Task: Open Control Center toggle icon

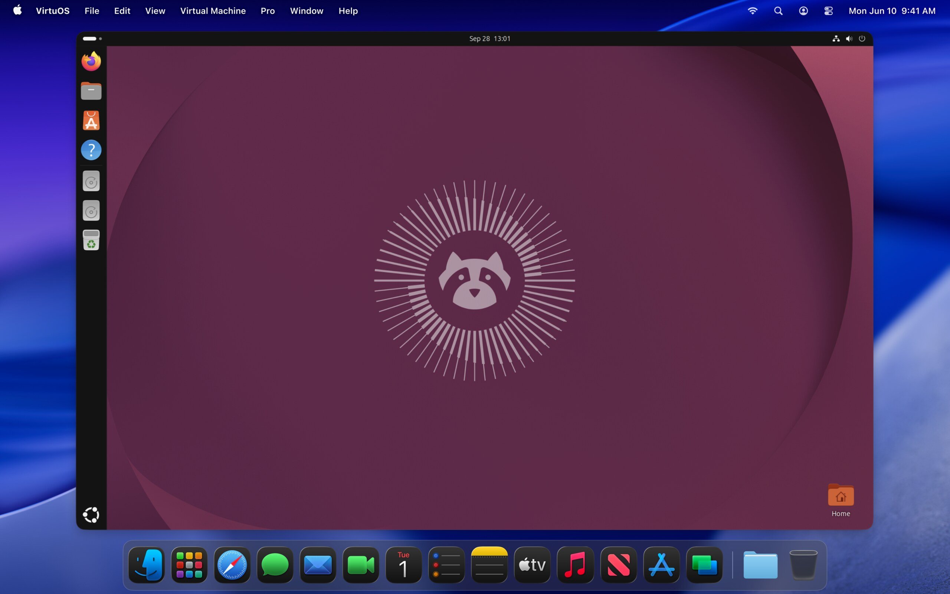Action: tap(828, 11)
